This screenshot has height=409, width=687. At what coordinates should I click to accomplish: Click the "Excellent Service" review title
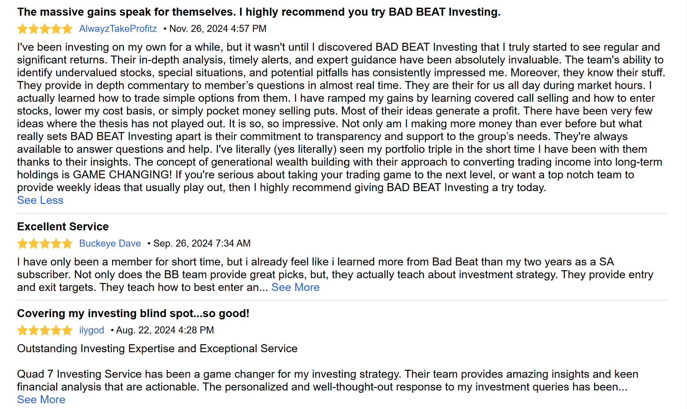63,227
